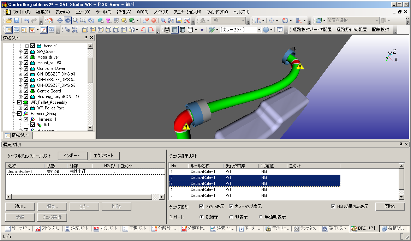Open the 評価(A) menu

point(124,12)
